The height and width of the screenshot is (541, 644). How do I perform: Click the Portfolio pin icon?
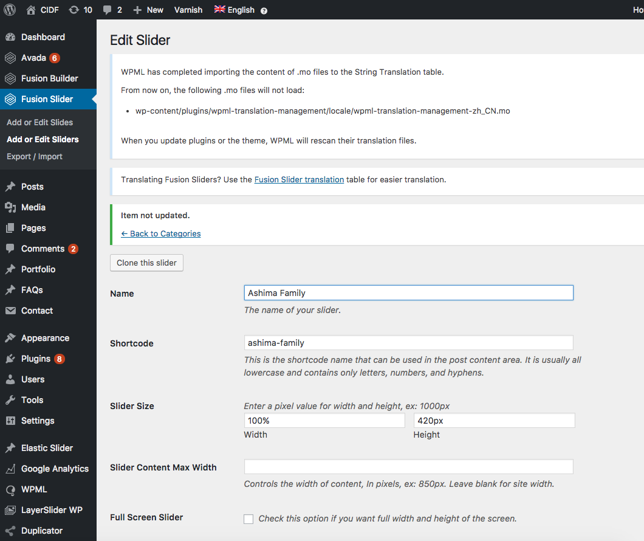[x=10, y=269]
